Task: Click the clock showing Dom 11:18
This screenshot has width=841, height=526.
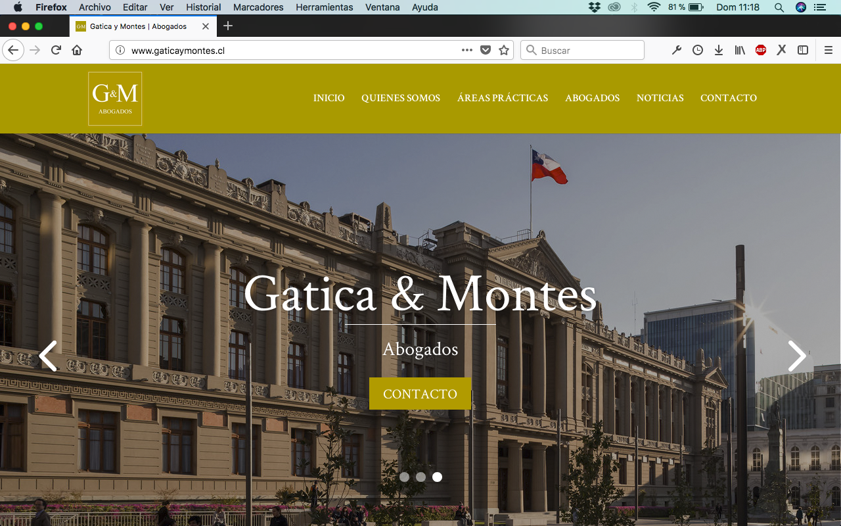Action: click(738, 7)
